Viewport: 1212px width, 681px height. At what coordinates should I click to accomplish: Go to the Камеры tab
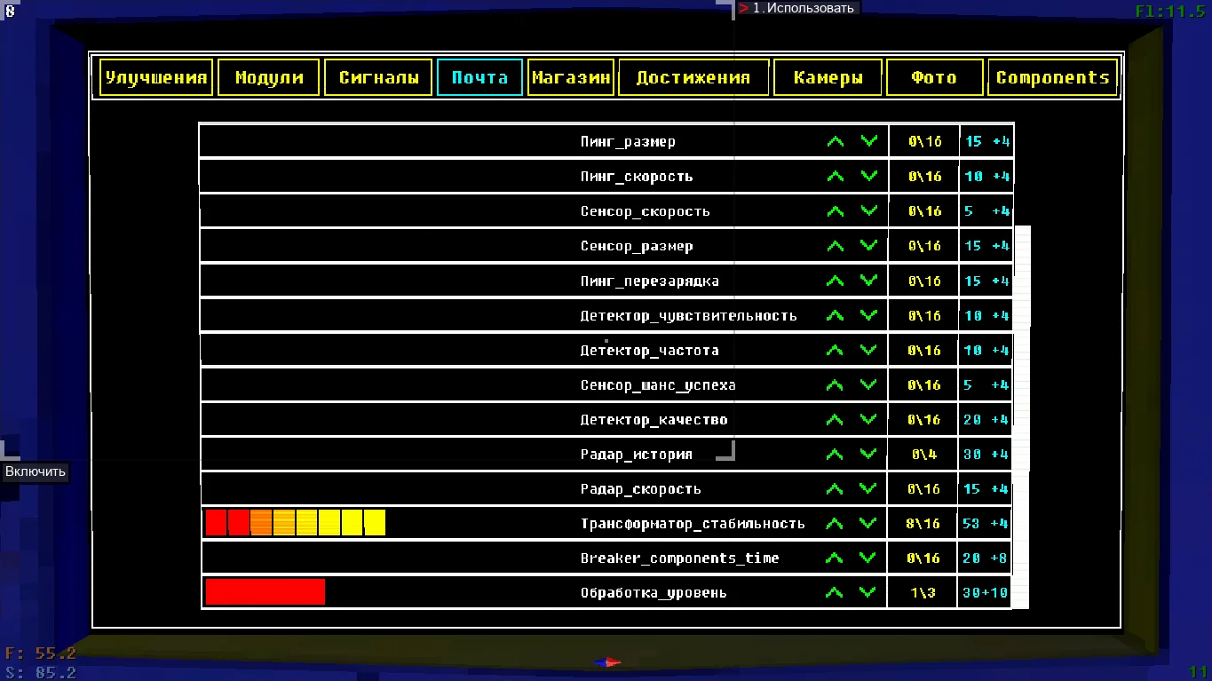point(828,77)
